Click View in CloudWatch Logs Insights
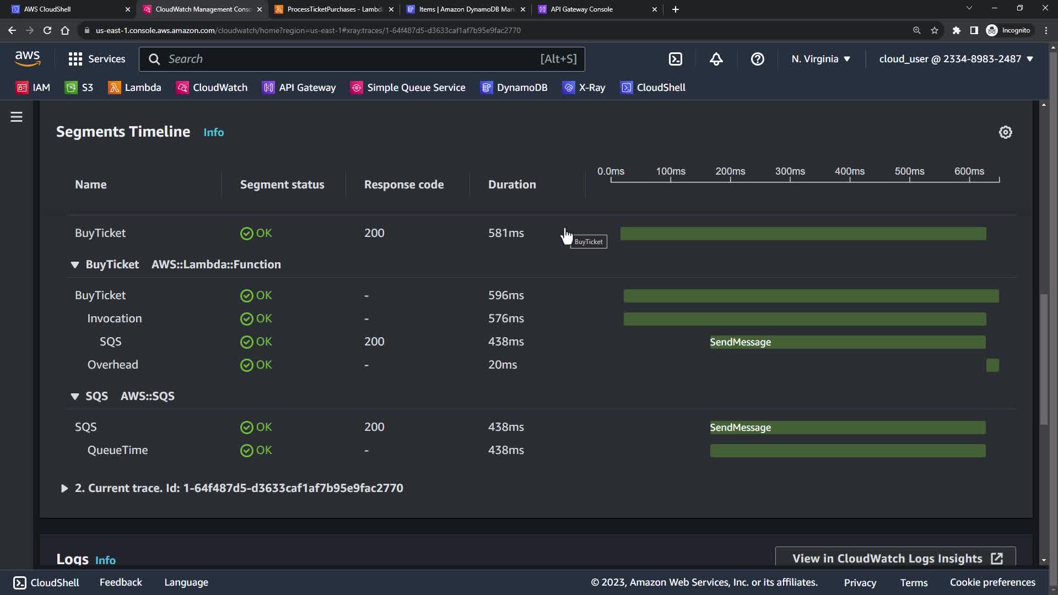1058x595 pixels. 895,559
